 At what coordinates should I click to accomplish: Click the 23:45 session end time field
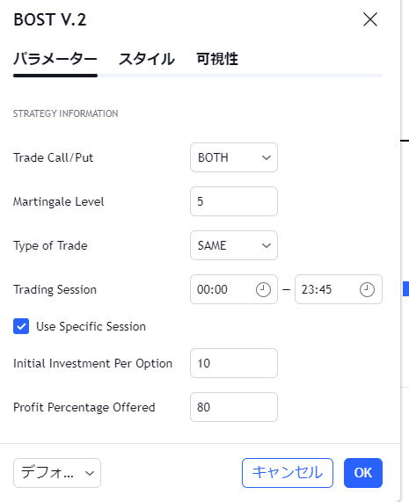(x=339, y=289)
